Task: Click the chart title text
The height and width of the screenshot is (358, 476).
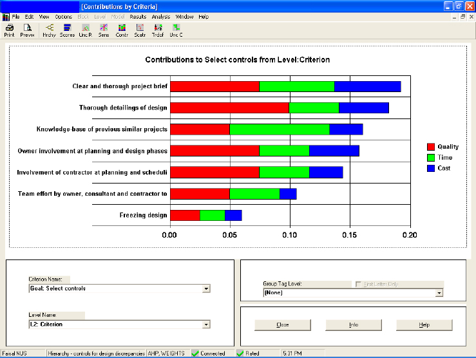Action: pyautogui.click(x=238, y=60)
